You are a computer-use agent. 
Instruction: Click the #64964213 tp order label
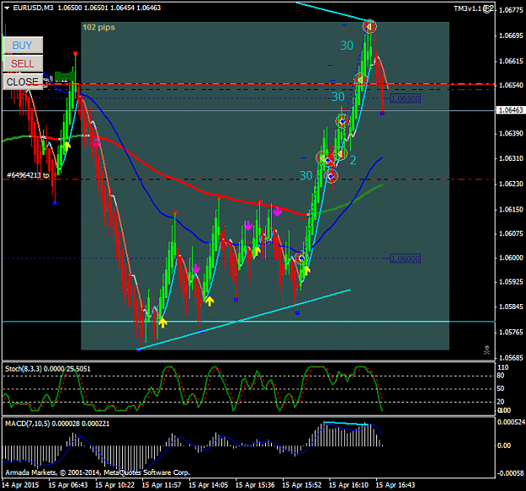[28, 175]
